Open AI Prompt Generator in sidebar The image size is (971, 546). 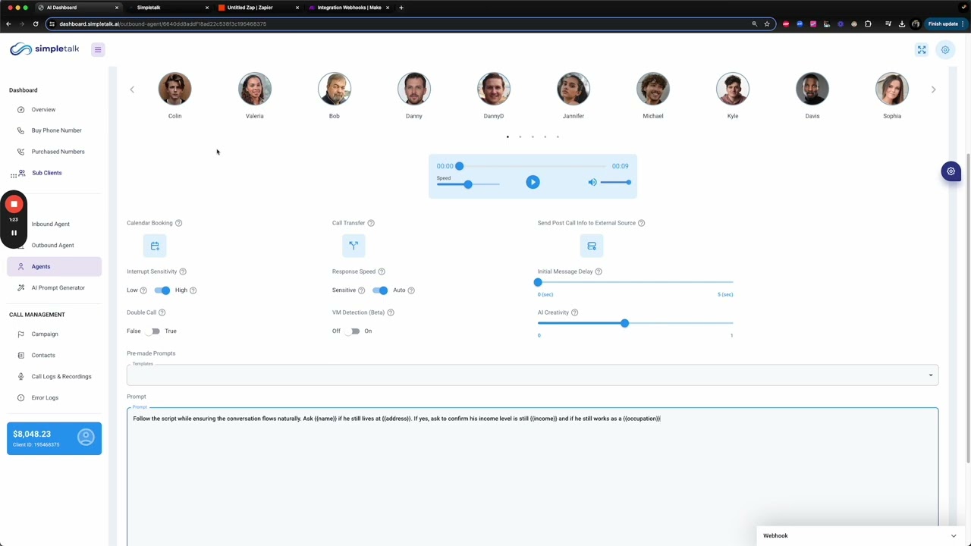coord(53,287)
